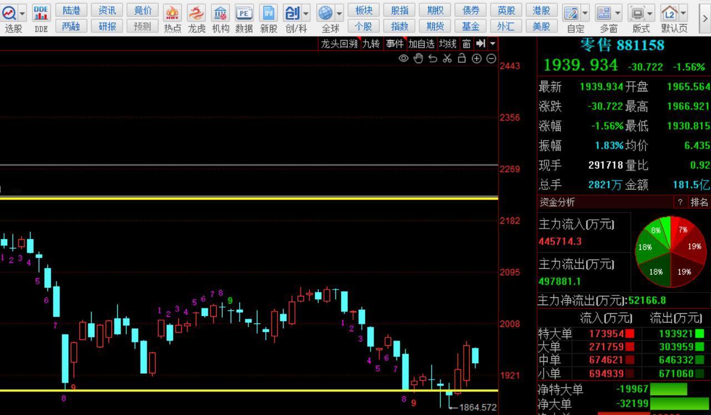This screenshot has height=415, width=711.
Task: Open the 选股 stock screener icon
Action: tap(9, 13)
